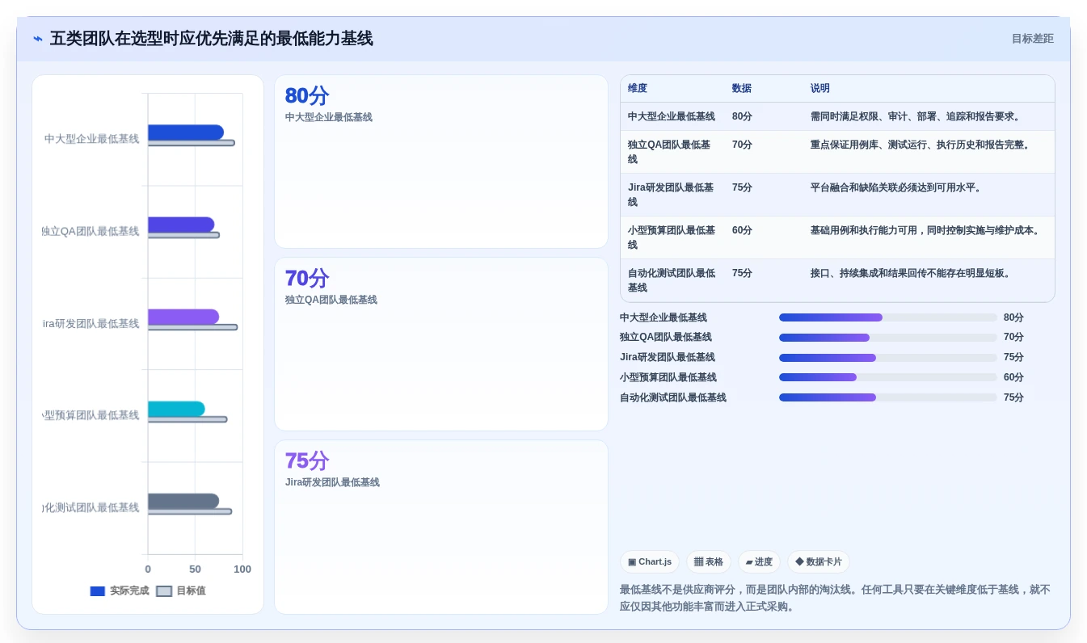Click the blue 中大型企业 actual bar in chart
Screen dimensions: 1087x643
(x=186, y=132)
